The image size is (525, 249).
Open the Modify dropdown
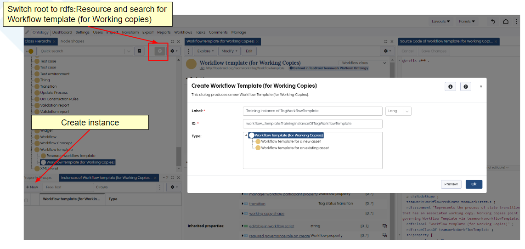click(229, 51)
